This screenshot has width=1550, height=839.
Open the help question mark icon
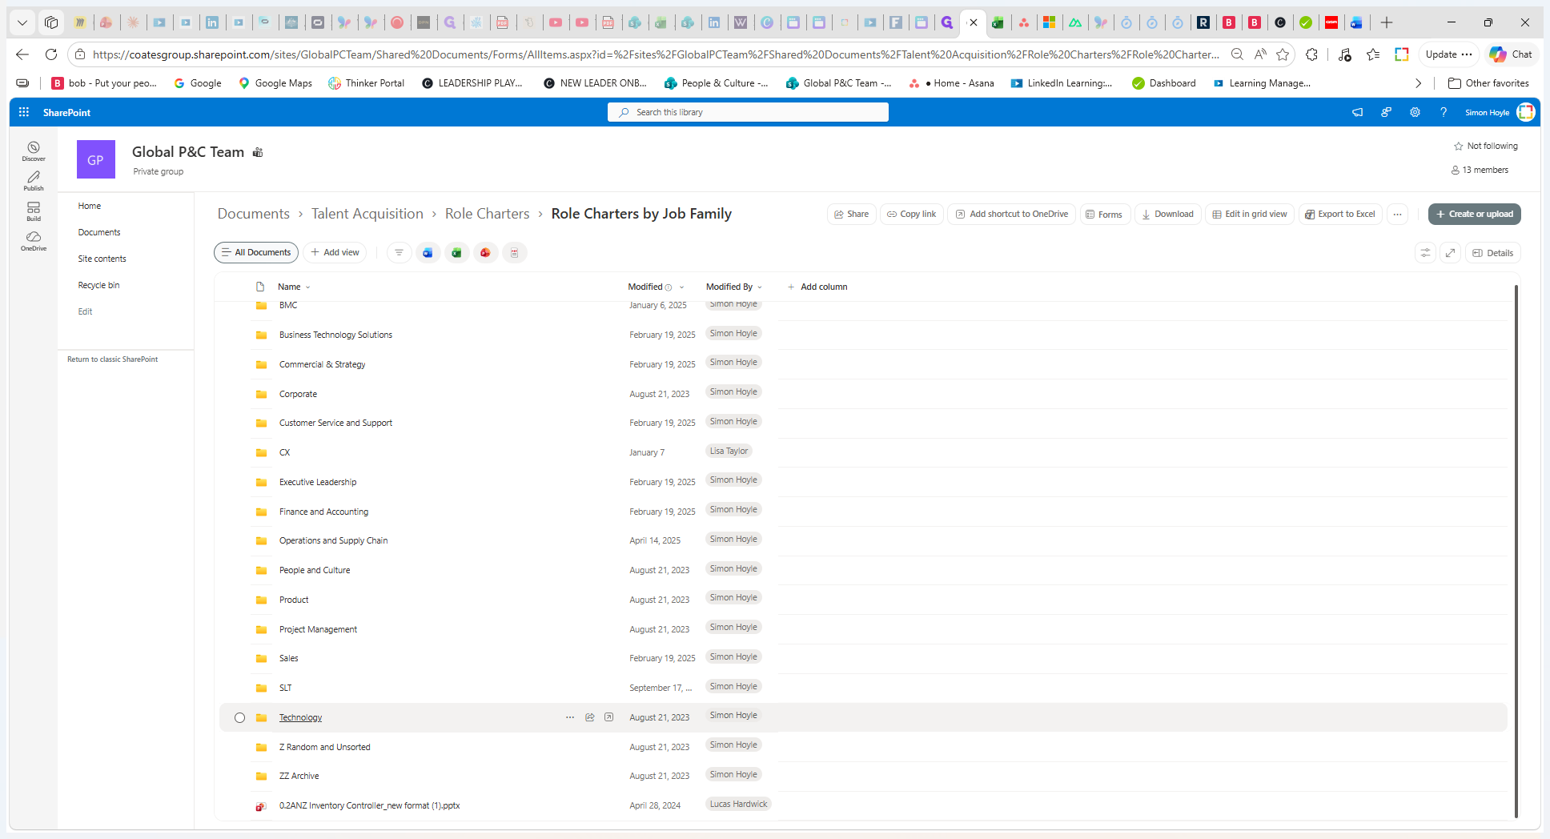tap(1444, 112)
